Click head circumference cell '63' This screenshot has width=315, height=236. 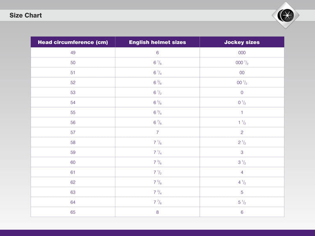(x=73, y=192)
